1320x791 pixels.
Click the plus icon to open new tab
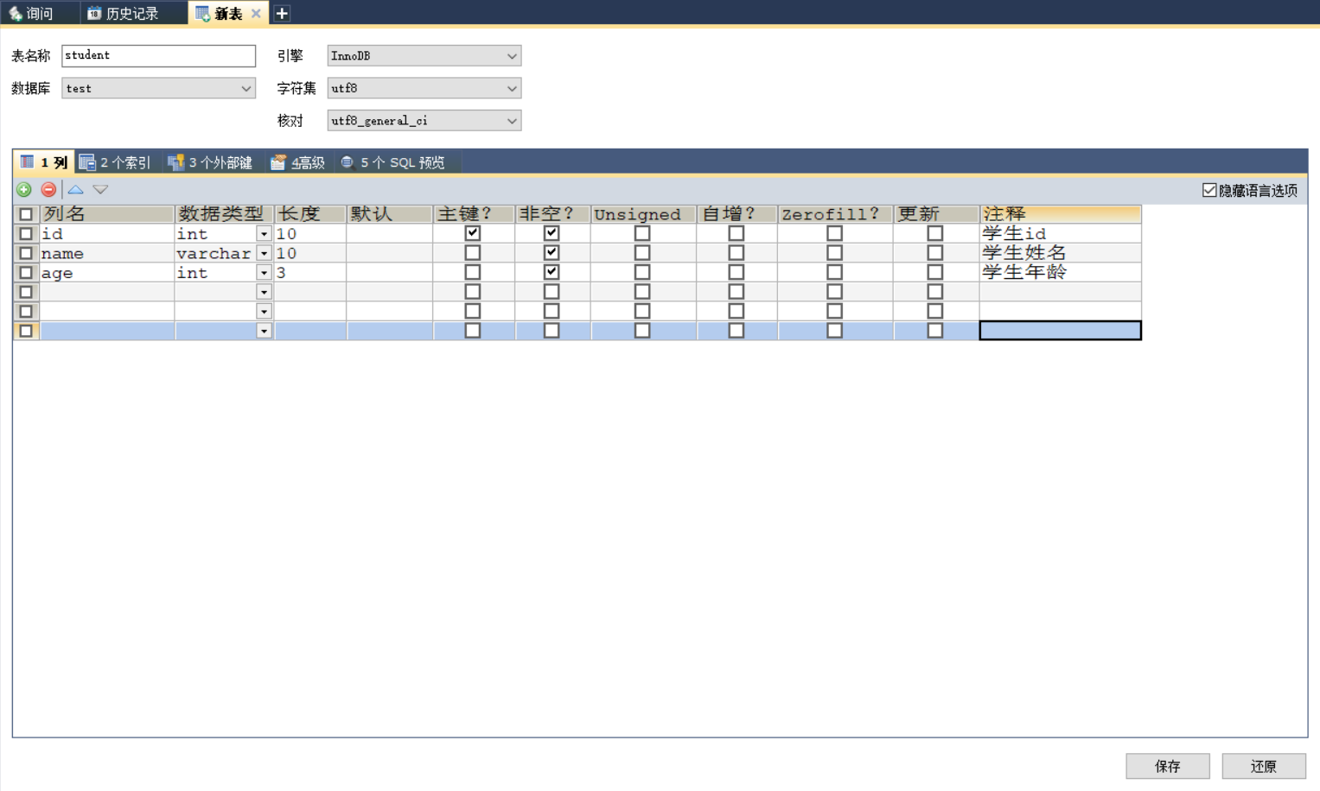282,13
